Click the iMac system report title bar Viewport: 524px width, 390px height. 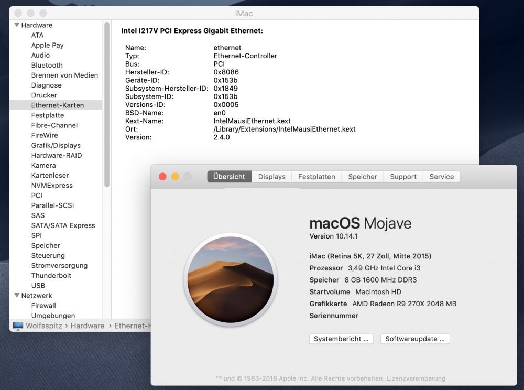[x=244, y=14]
